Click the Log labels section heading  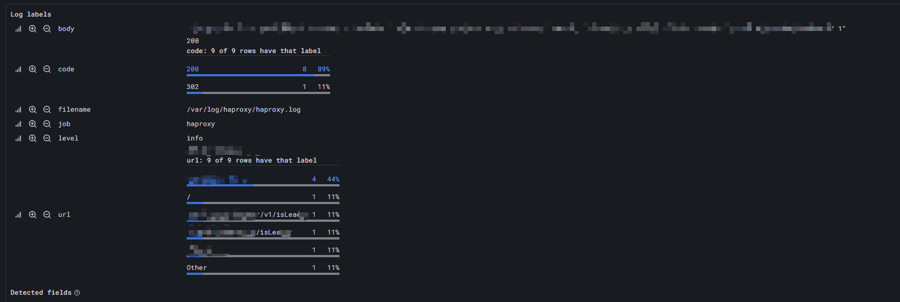coord(31,14)
